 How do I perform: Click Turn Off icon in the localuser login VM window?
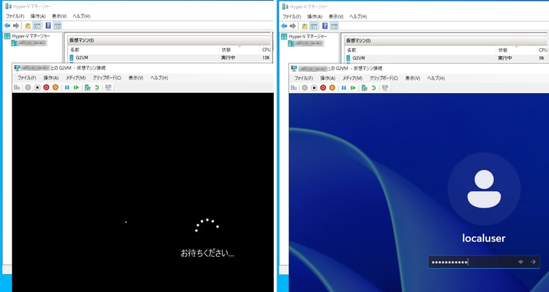point(314,88)
